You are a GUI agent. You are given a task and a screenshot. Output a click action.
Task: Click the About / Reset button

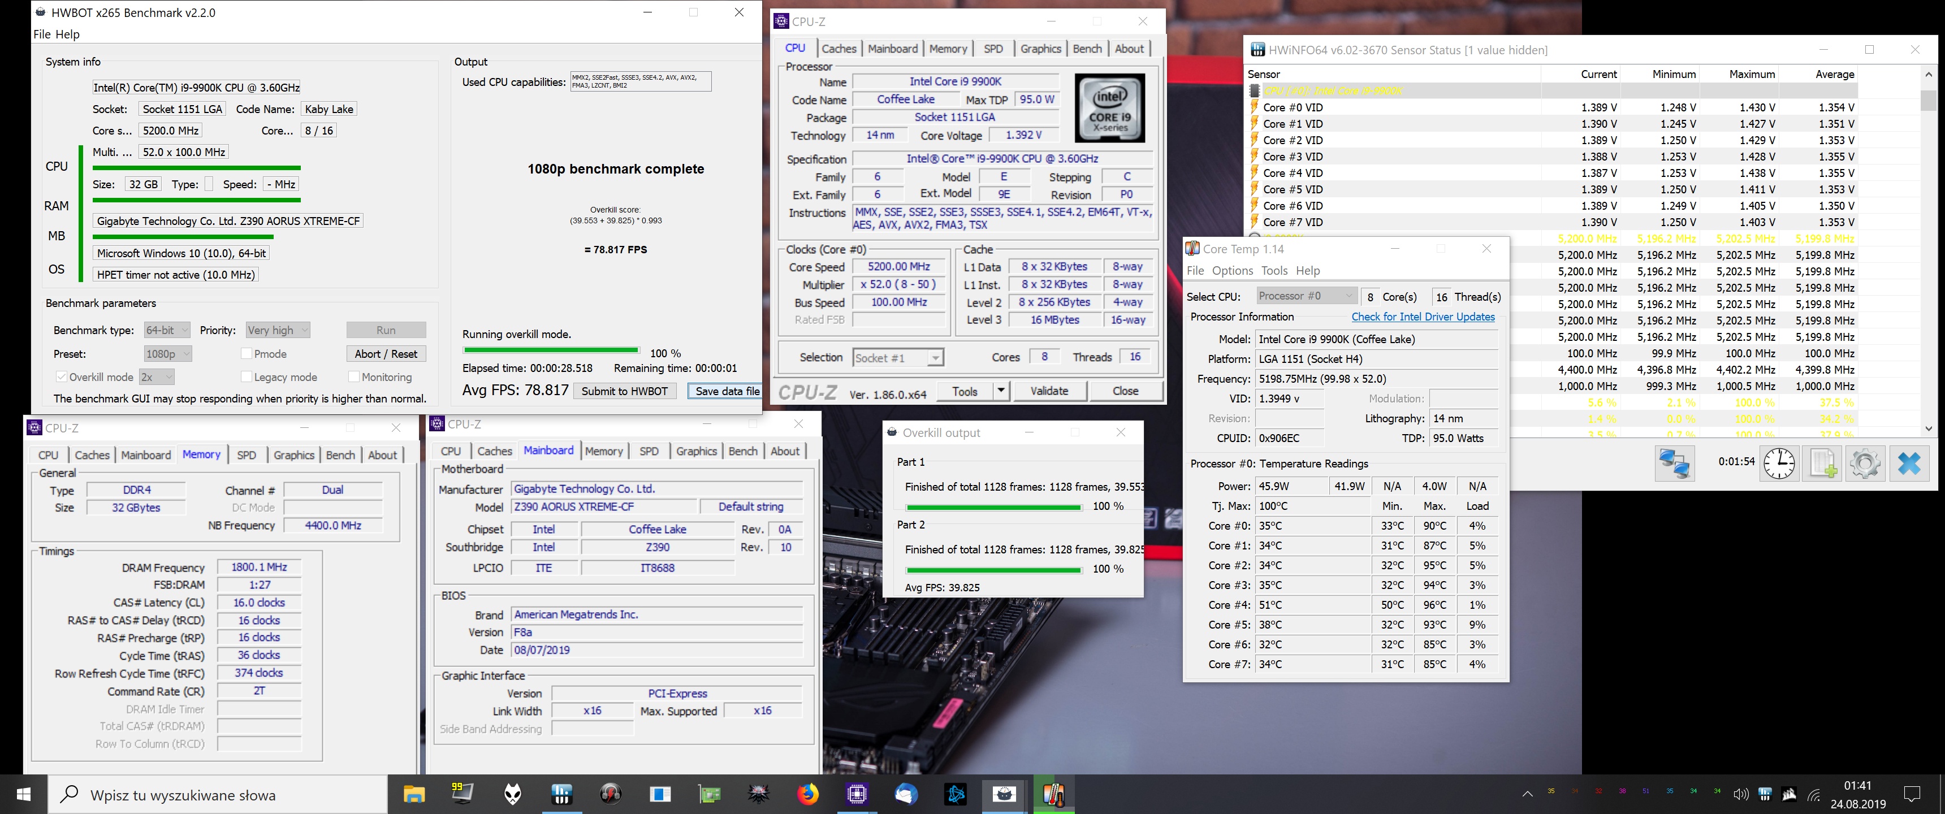tap(386, 353)
